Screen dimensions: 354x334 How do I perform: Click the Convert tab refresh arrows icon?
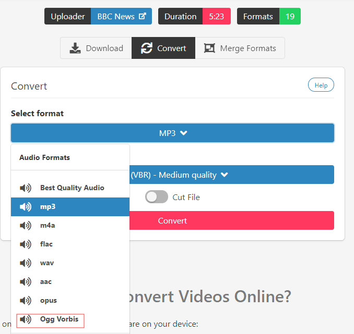[147, 48]
